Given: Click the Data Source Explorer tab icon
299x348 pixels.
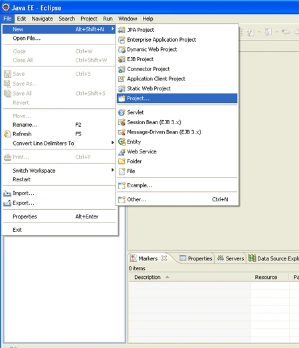Looking at the screenshot, I should [x=252, y=258].
